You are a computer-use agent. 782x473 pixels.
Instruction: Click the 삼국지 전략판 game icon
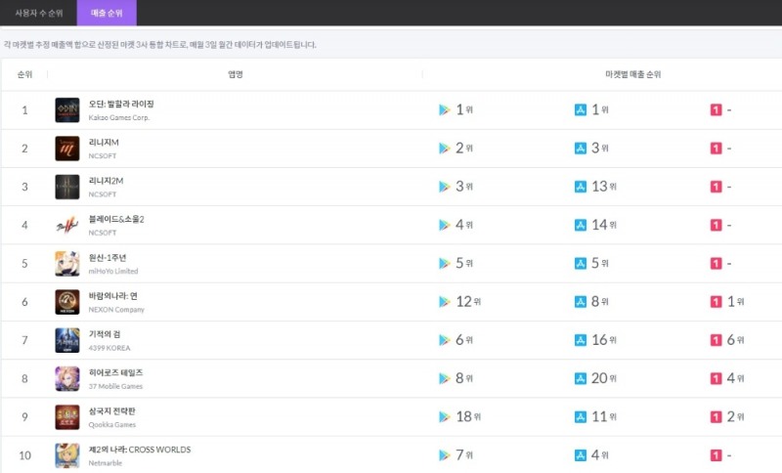pos(67,417)
